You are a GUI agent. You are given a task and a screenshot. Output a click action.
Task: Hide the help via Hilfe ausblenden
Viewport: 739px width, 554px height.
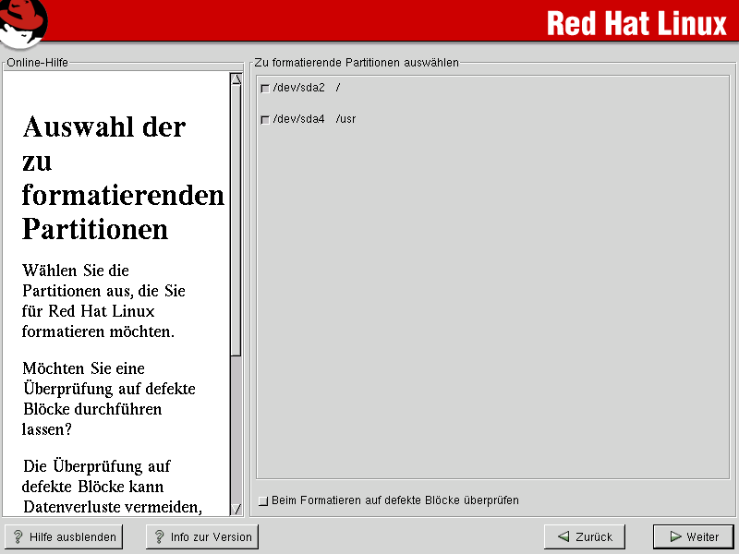[64, 536]
